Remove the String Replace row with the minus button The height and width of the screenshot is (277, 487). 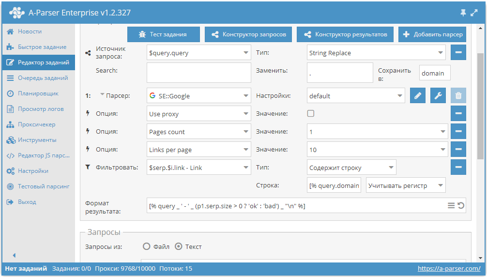coord(458,52)
